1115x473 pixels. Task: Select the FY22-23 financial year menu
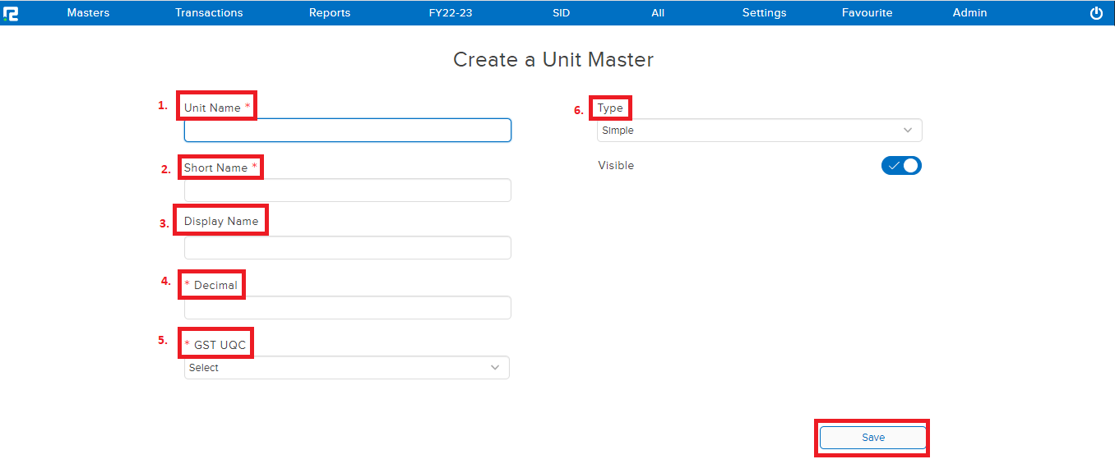451,13
